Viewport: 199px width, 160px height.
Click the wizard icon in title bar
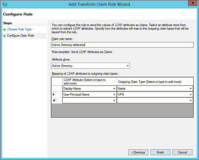(x=5, y=4)
